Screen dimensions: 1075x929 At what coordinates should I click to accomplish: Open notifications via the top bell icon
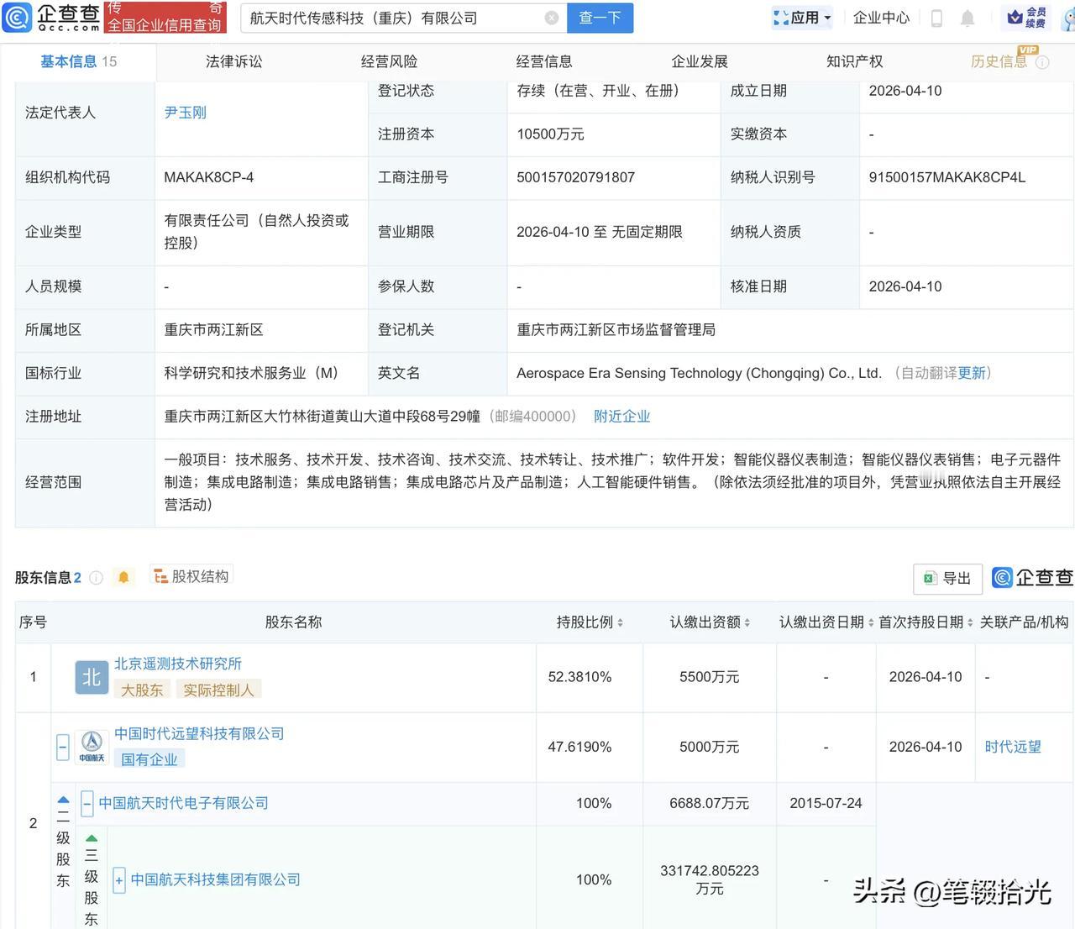(967, 17)
